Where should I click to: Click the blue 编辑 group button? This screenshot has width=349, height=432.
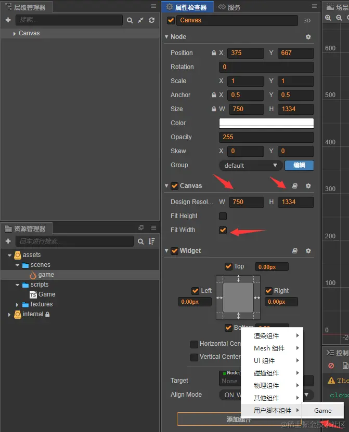tap(300, 165)
